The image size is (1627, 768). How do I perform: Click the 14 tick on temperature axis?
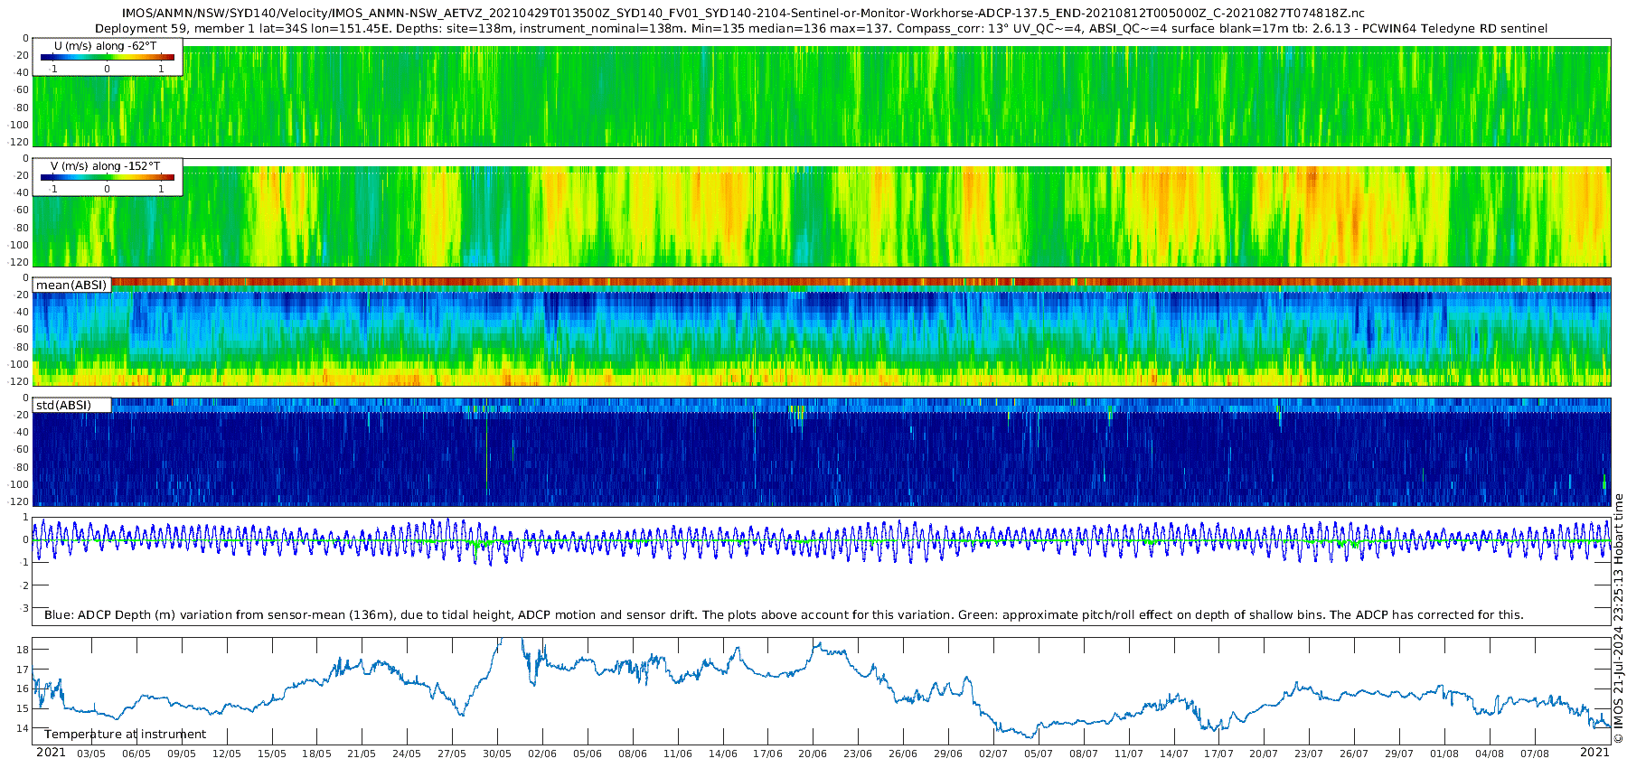[24, 728]
